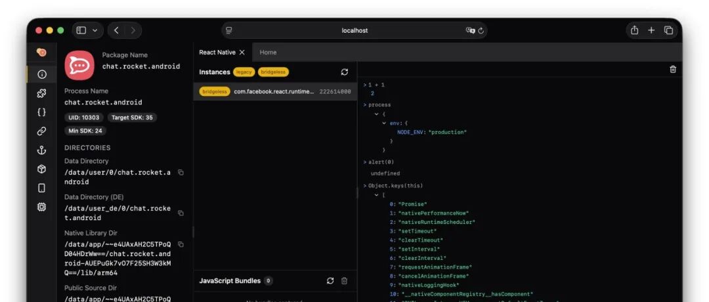Open the browser share button
Screen dimensions: 709x302
point(634,30)
